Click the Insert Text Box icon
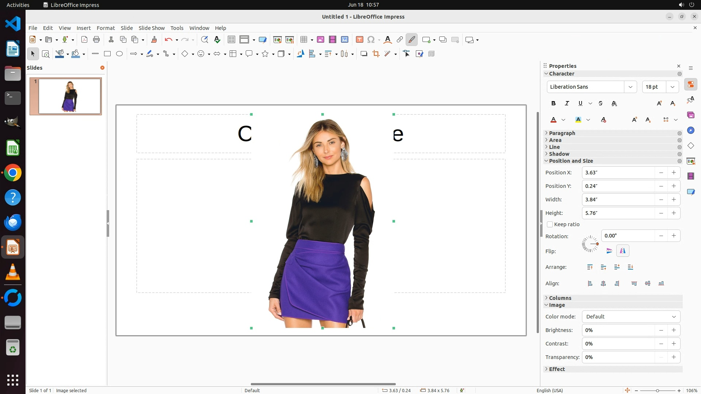This screenshot has width=701, height=394. pyautogui.click(x=359, y=40)
